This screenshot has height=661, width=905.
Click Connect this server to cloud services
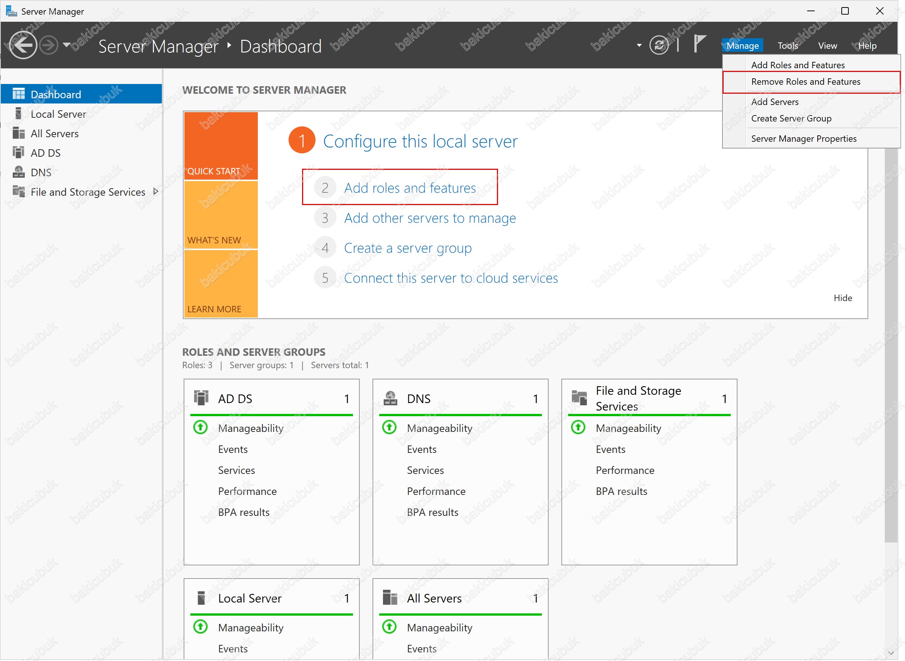pos(451,278)
